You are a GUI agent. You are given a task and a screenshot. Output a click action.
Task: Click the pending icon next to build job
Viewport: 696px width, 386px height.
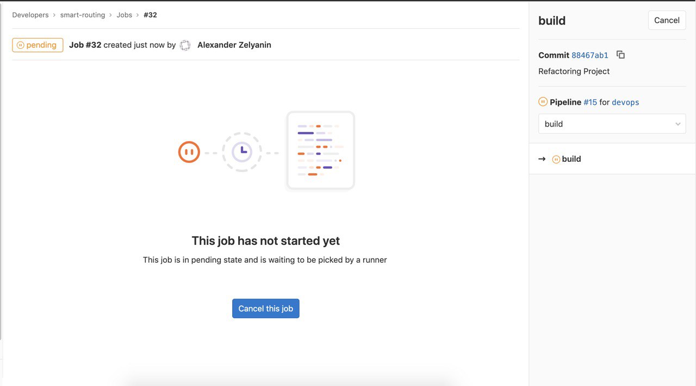(556, 159)
